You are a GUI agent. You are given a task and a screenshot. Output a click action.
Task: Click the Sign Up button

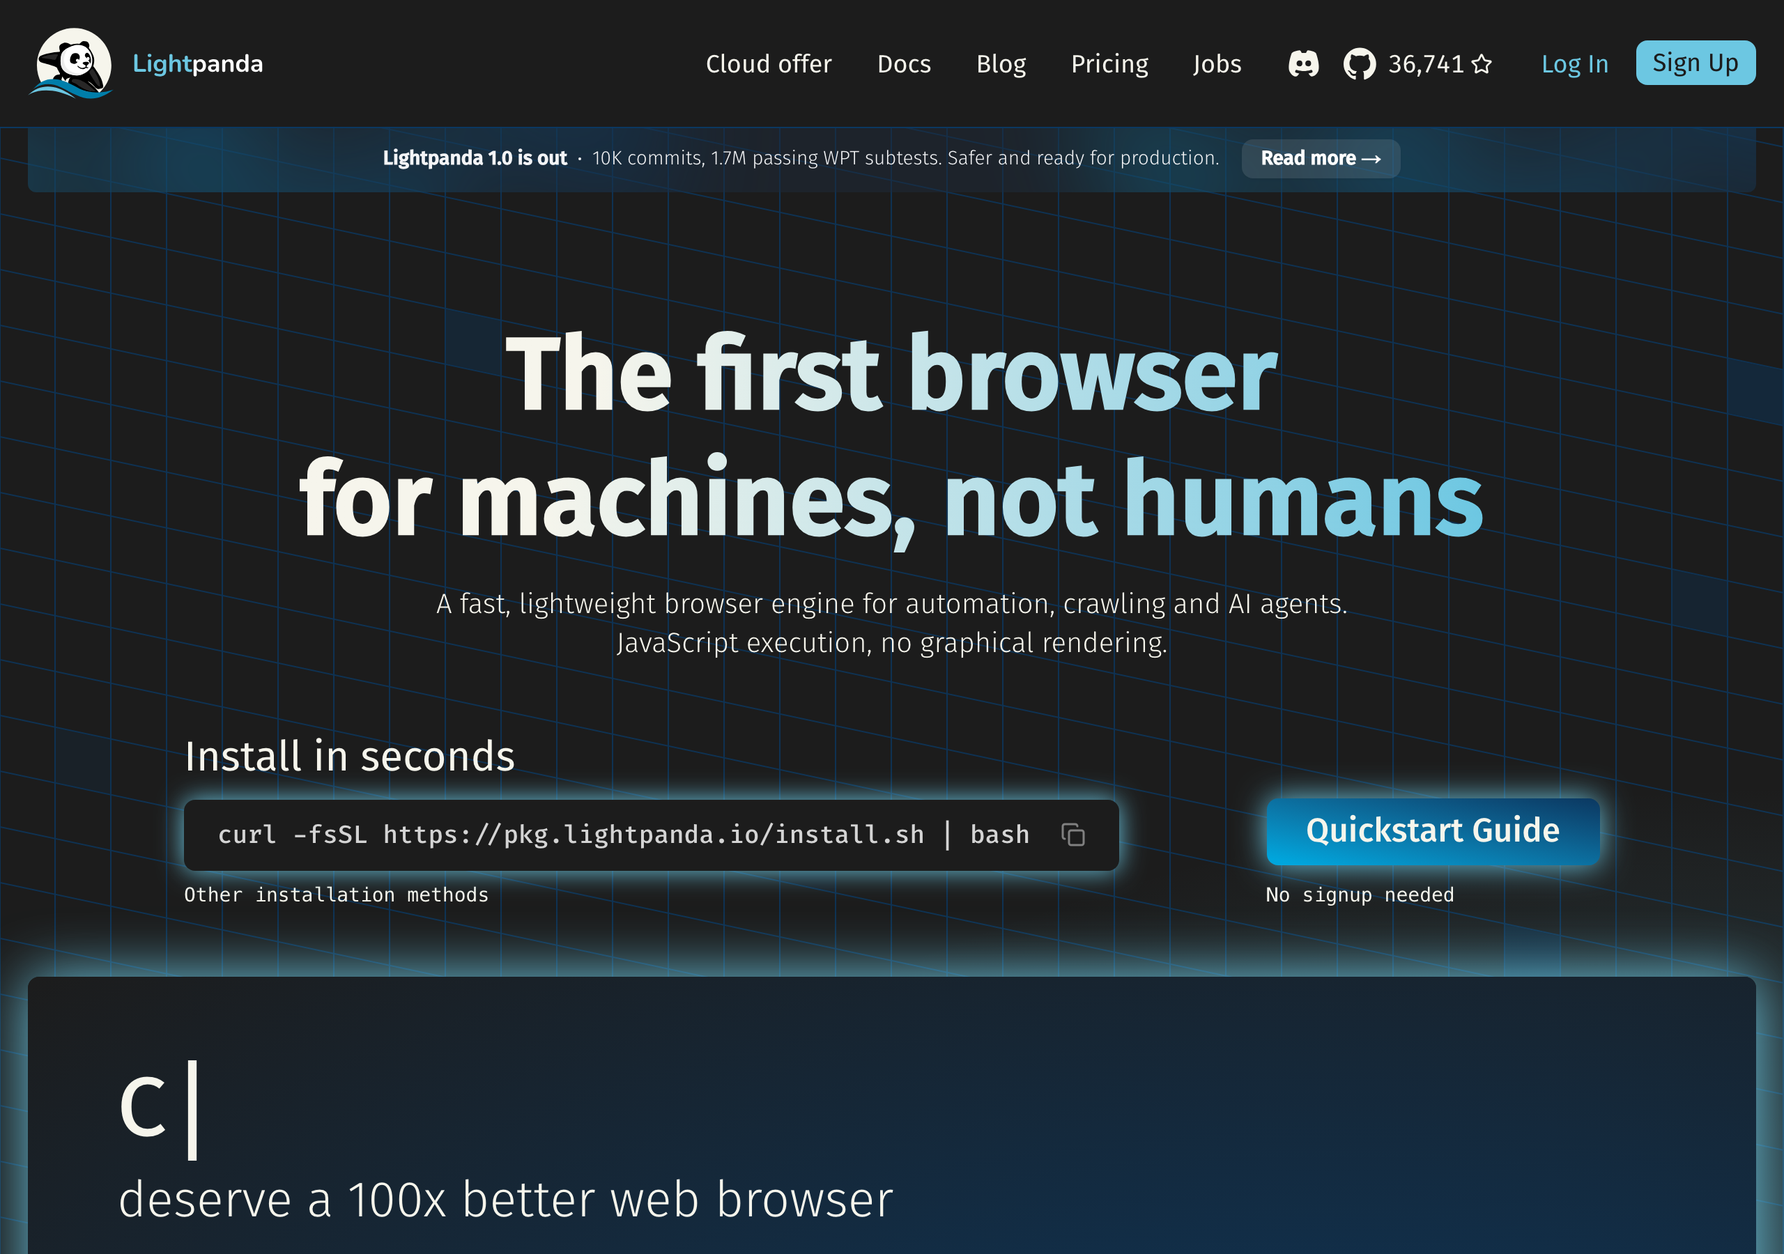(1695, 63)
